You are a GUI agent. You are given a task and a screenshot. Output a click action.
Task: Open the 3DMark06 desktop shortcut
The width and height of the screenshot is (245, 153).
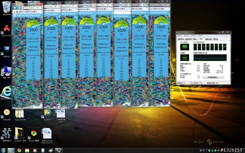[x=7, y=114]
